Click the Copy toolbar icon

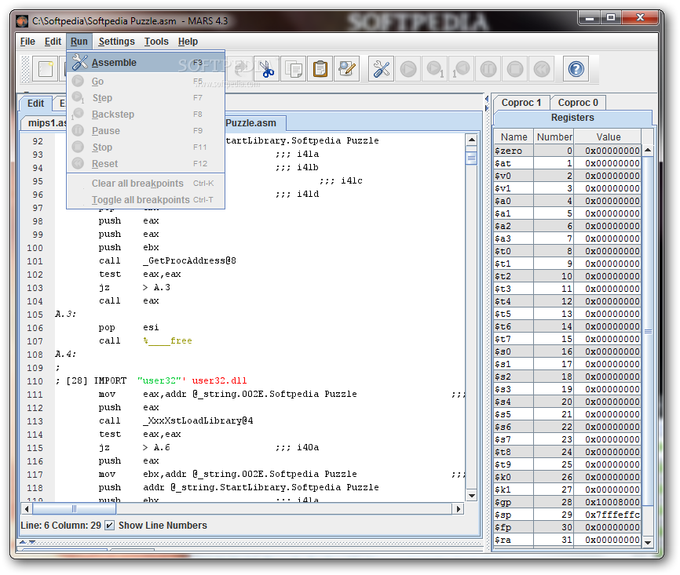(x=294, y=69)
